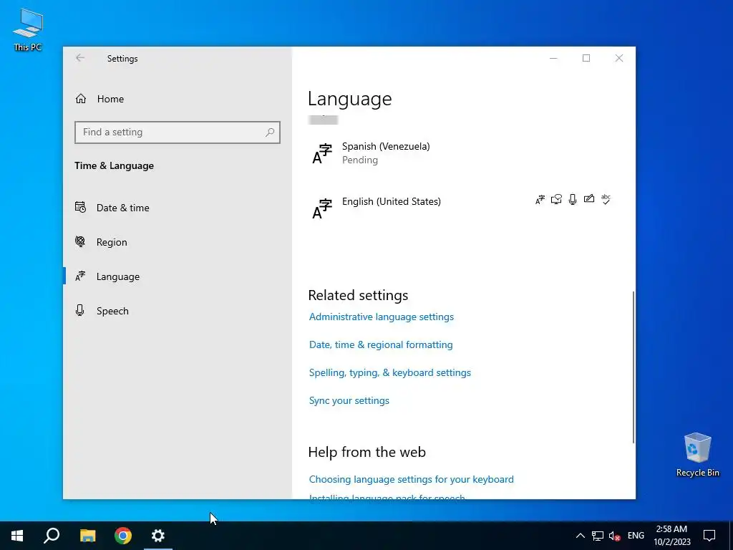733x550 pixels.
Task: Open File Explorer from taskbar
Action: click(x=87, y=536)
